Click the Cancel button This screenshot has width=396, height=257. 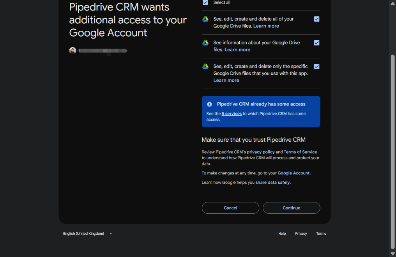[x=230, y=208]
